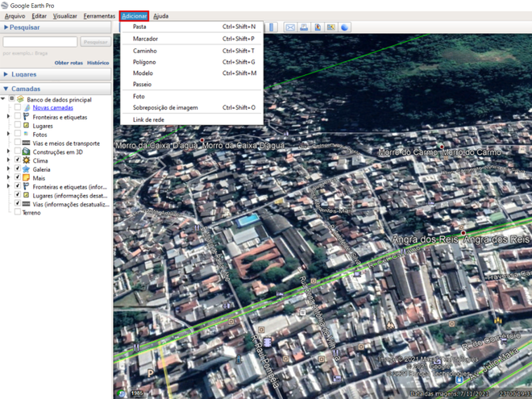Expand the Pesquisar panel header
Screen dimensions: 532x399
[x=56, y=27]
